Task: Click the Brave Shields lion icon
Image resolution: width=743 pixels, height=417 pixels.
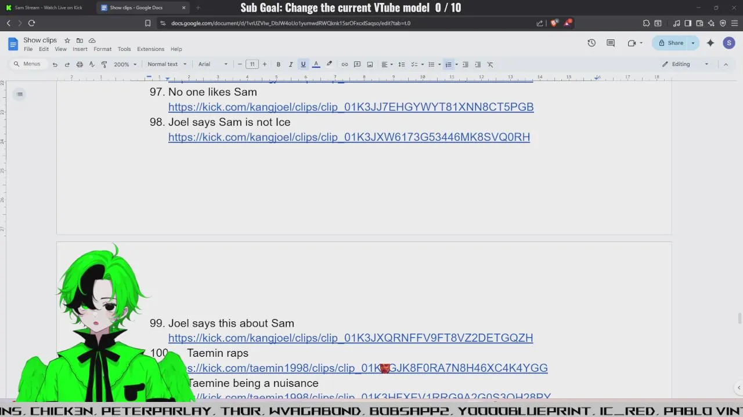Action: click(x=554, y=23)
